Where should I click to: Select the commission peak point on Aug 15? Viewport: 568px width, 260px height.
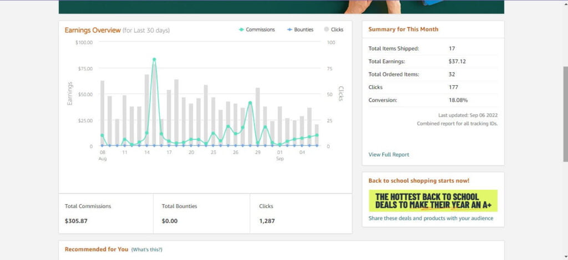pyautogui.click(x=154, y=59)
